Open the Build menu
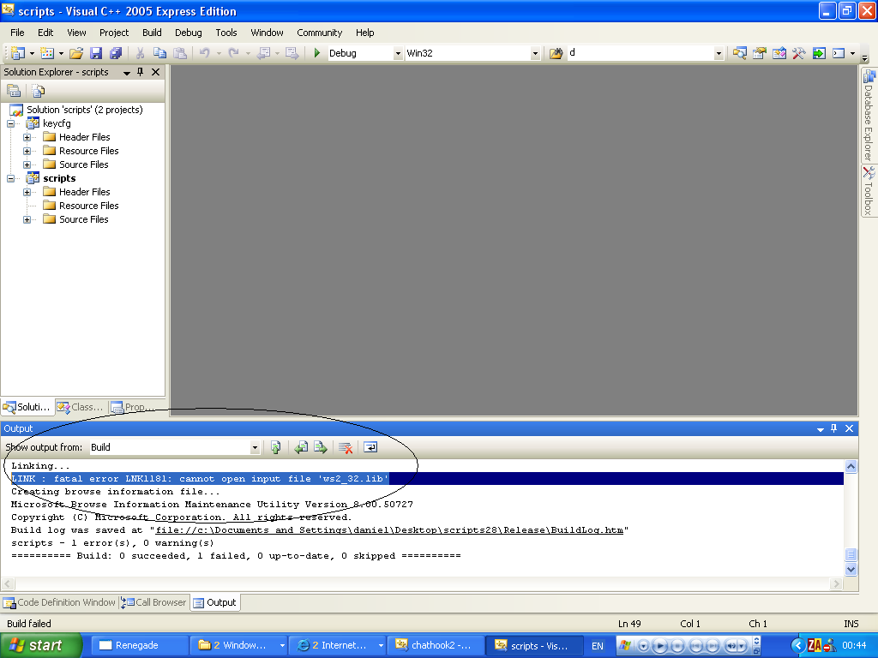This screenshot has width=878, height=658. [152, 33]
